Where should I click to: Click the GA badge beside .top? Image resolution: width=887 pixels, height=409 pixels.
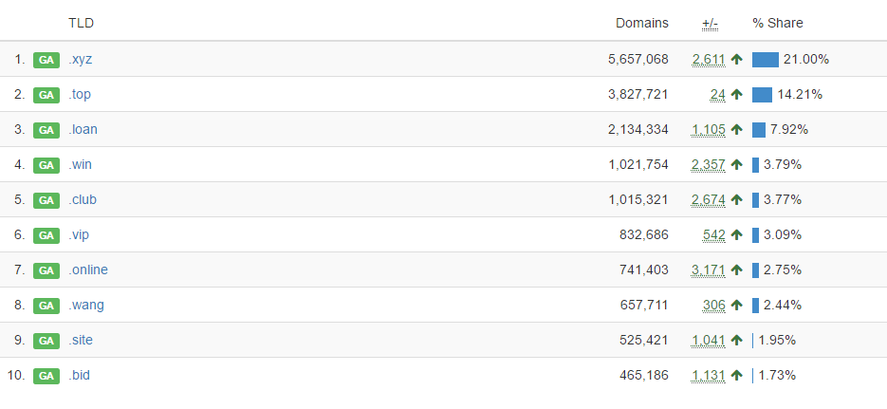pyautogui.click(x=46, y=95)
